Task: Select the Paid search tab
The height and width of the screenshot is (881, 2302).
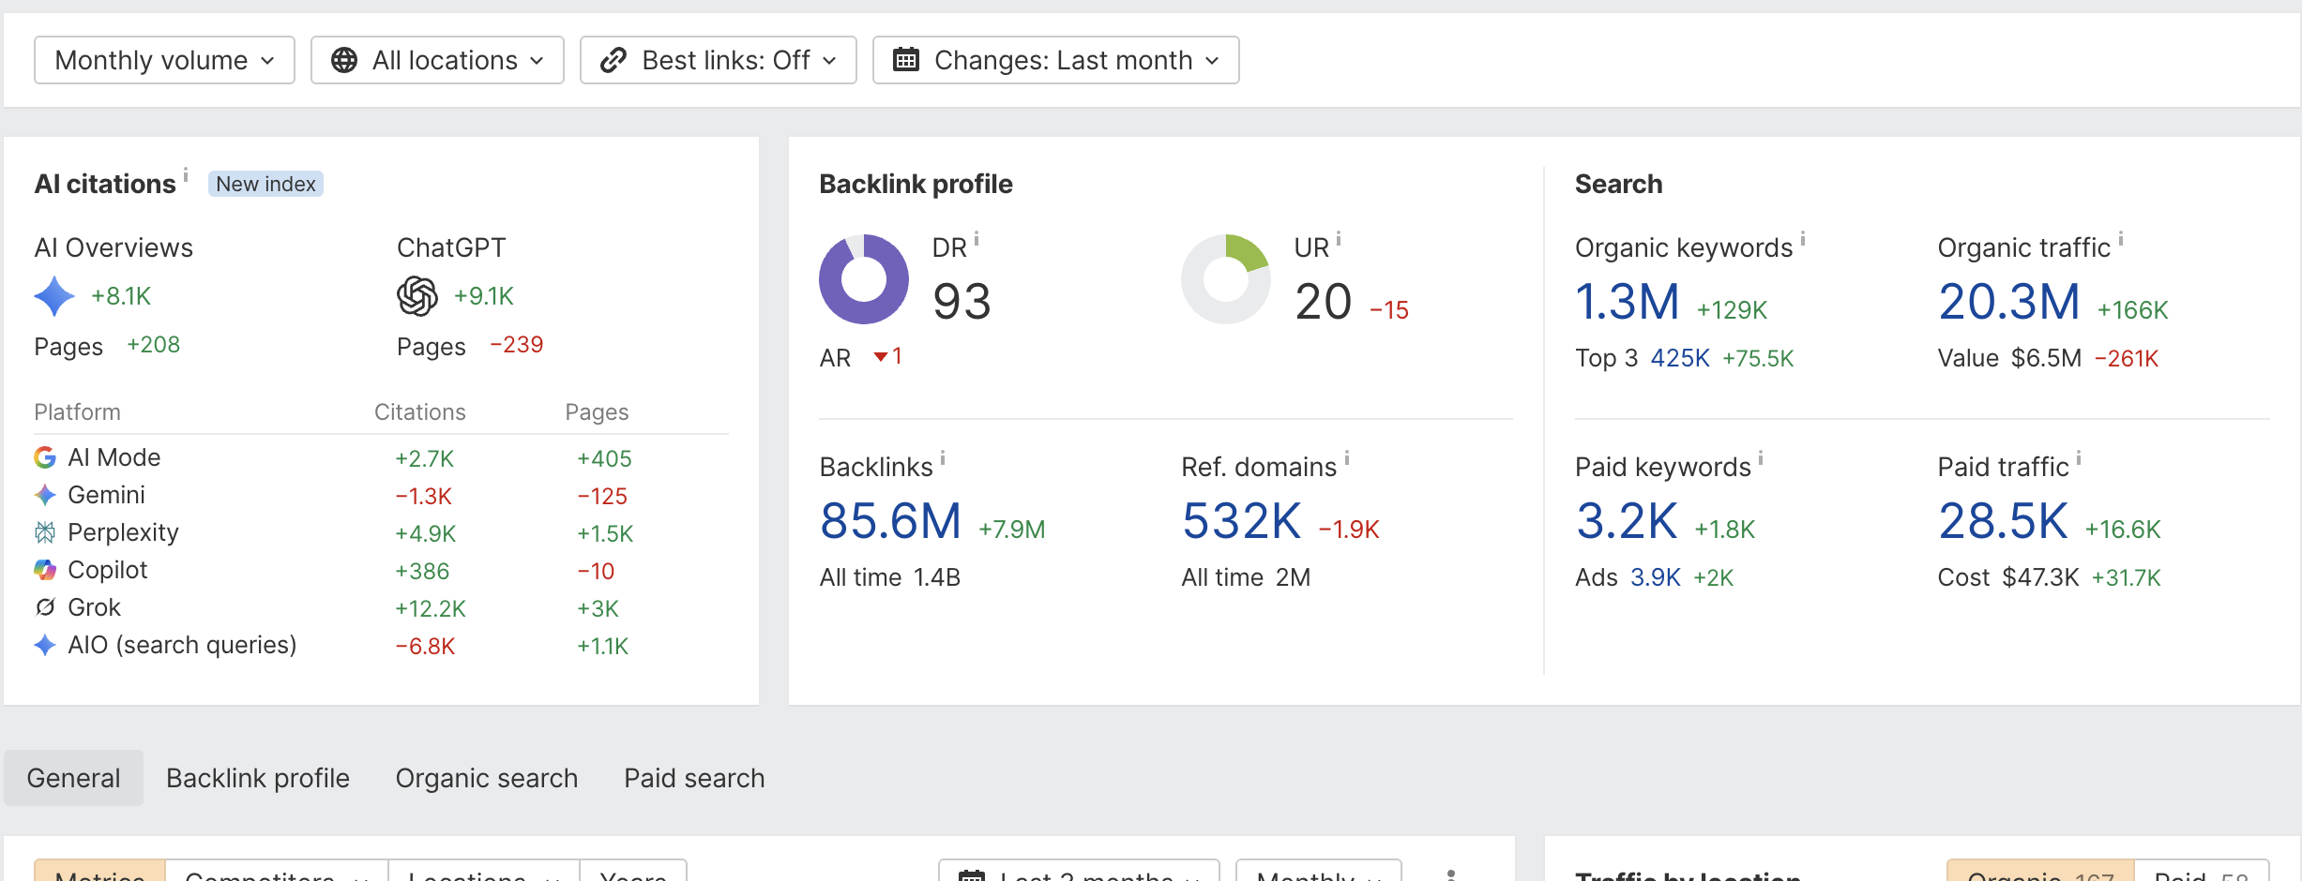Action: 694,778
